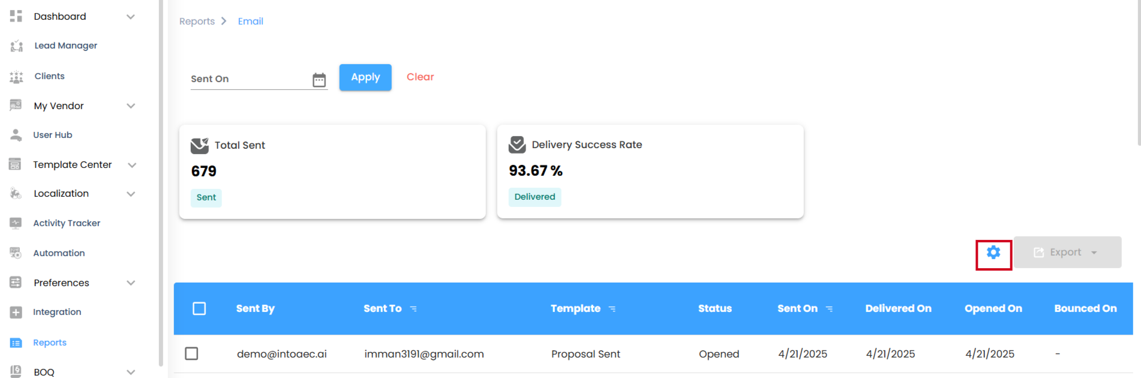The height and width of the screenshot is (378, 1141).
Task: Select User Hub in the sidebar
Action: coord(52,135)
